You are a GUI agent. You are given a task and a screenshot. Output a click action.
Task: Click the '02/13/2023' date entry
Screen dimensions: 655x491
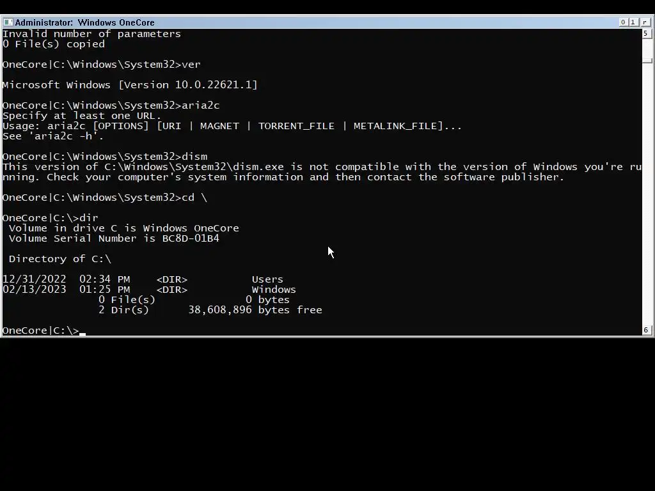[x=35, y=290]
